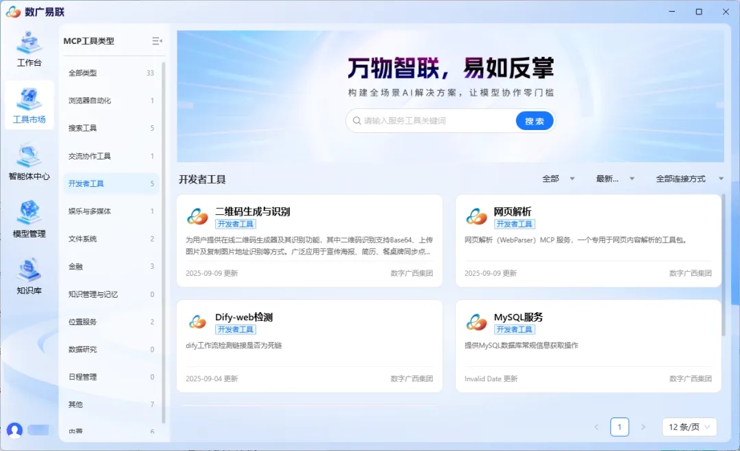
Task: Click the 网页解析 tool card icon
Action: tap(476, 217)
